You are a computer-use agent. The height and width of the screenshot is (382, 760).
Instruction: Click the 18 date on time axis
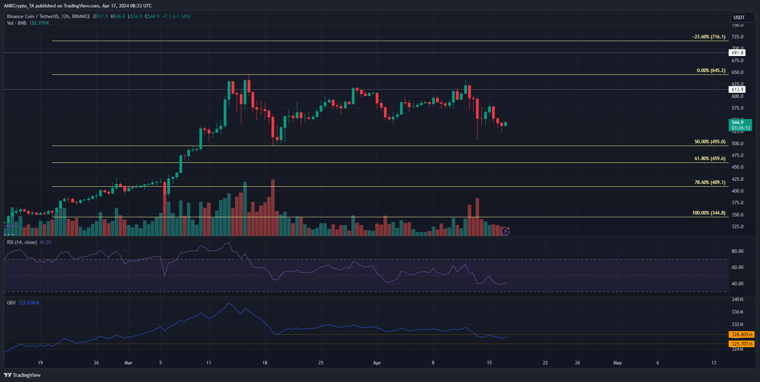[x=265, y=363]
